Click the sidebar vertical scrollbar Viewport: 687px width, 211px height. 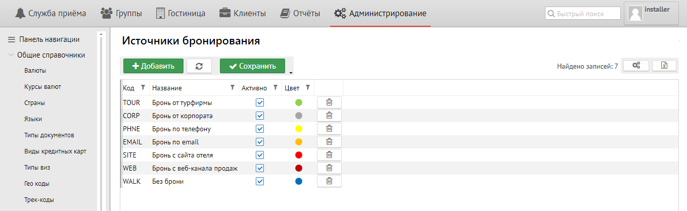pos(100,121)
